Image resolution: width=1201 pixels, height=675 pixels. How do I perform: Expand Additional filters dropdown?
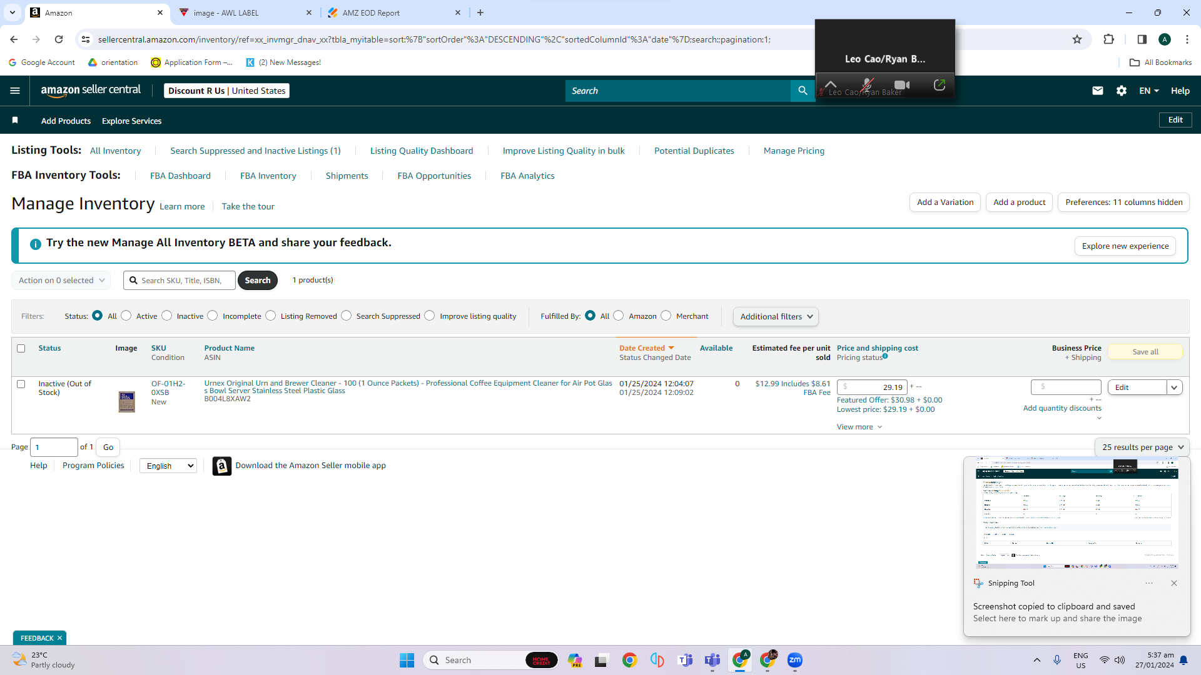(x=776, y=317)
